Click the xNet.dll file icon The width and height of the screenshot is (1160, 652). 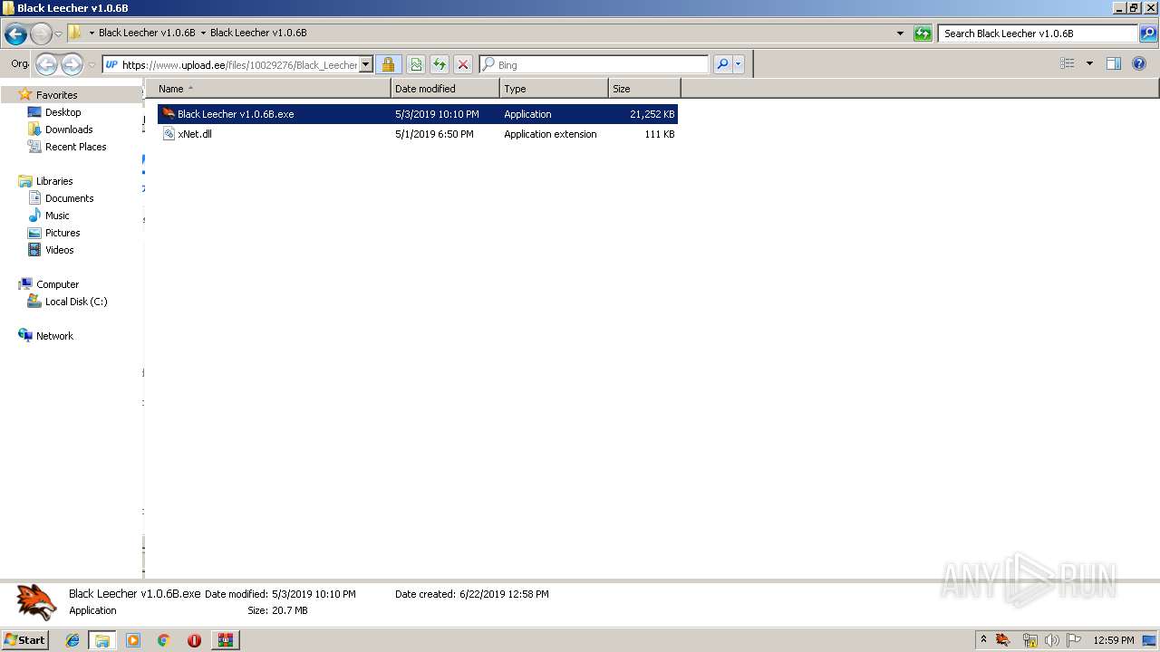[169, 134]
